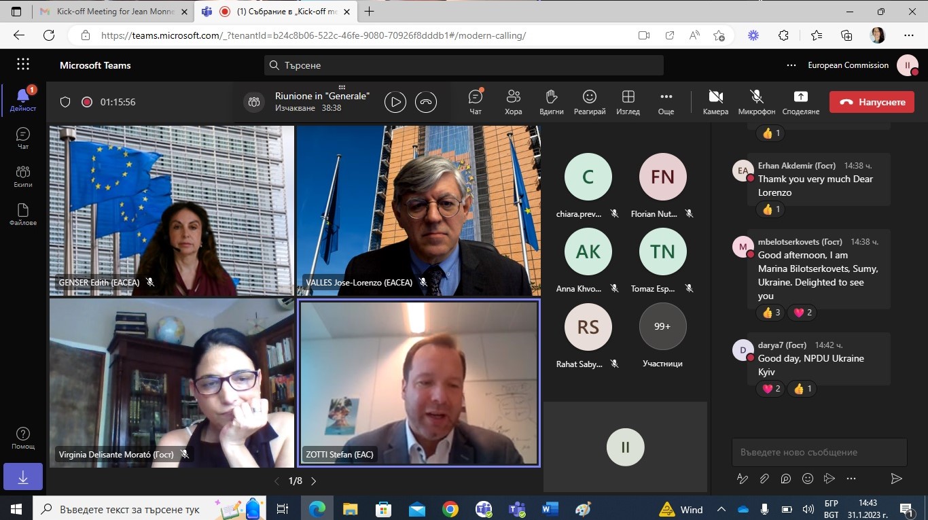Viewport: 928px width, 520px height.
Task: Go to next page of video participants
Action: 313,481
